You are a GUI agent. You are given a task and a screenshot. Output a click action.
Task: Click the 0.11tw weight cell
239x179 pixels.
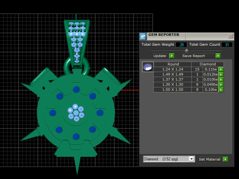click(211, 69)
